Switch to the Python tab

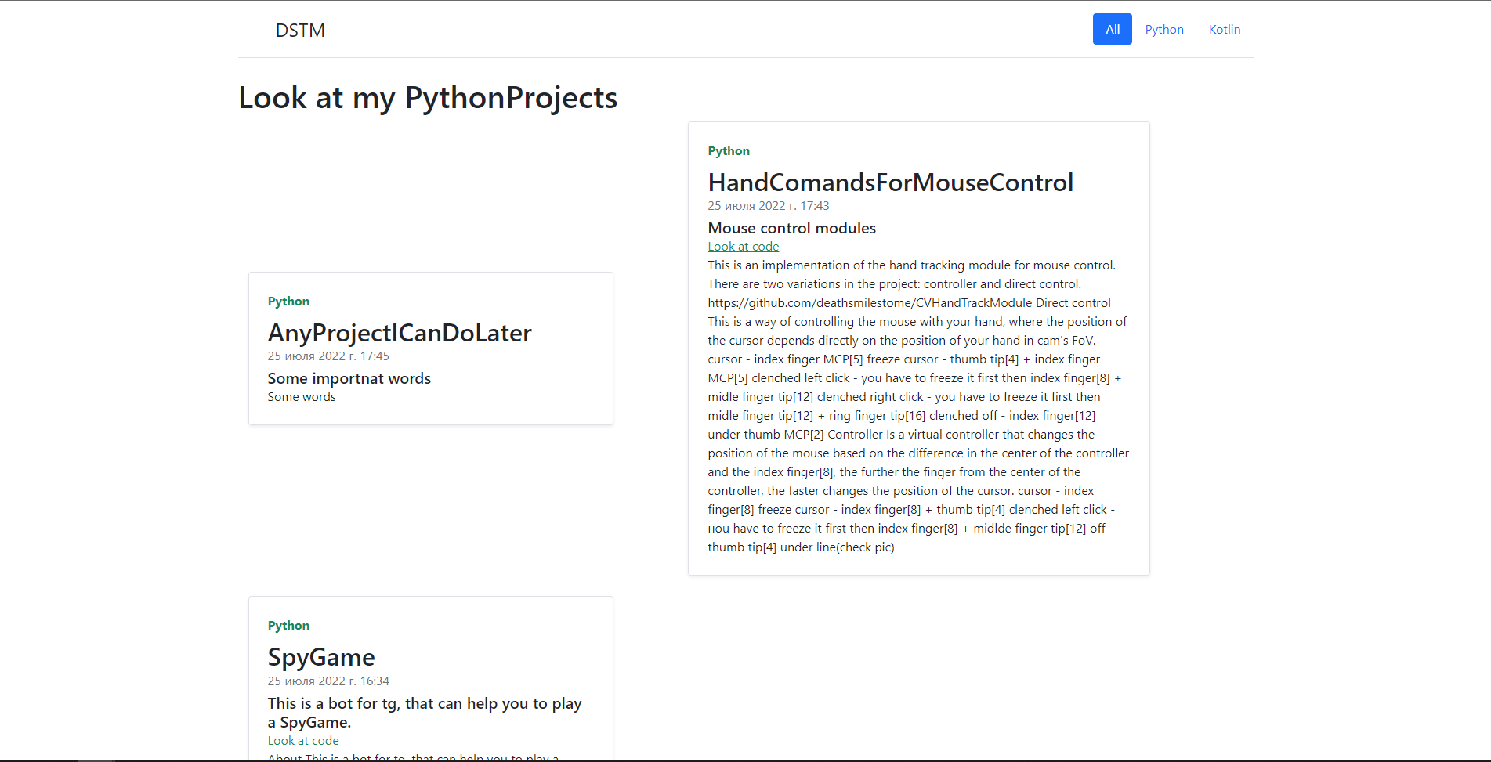pos(1163,29)
